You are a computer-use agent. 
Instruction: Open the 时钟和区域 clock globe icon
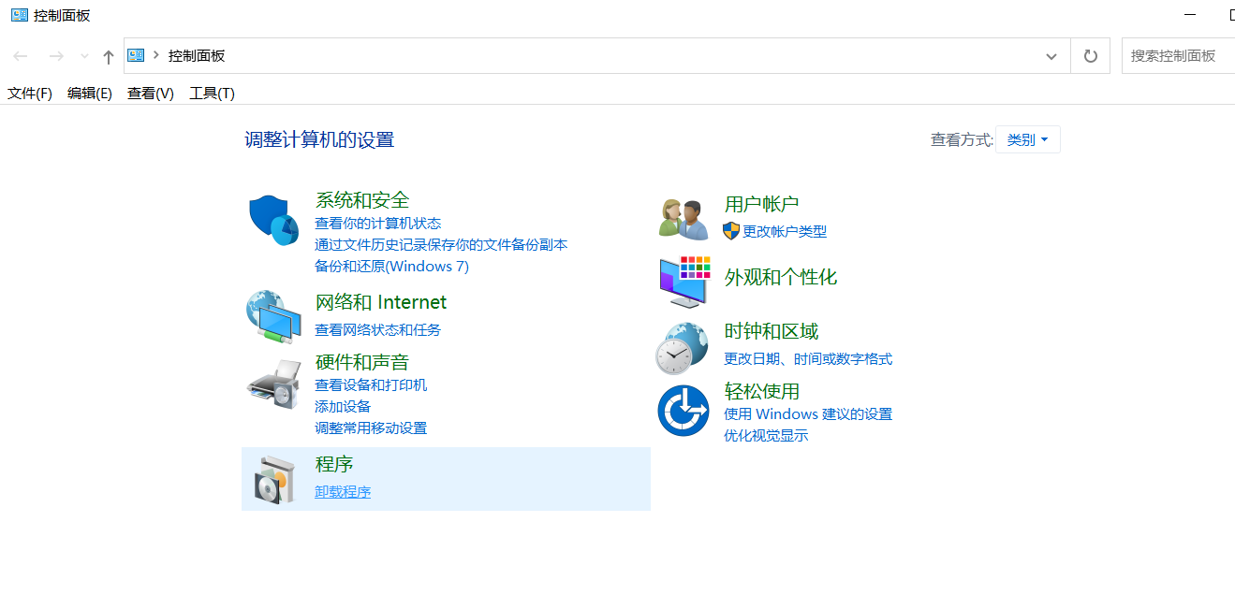pos(682,348)
